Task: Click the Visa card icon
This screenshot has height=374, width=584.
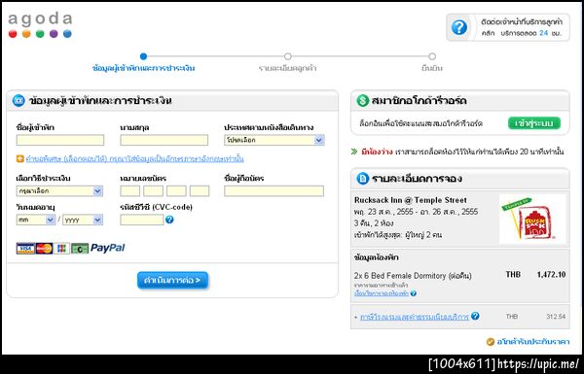Action: tap(25, 249)
